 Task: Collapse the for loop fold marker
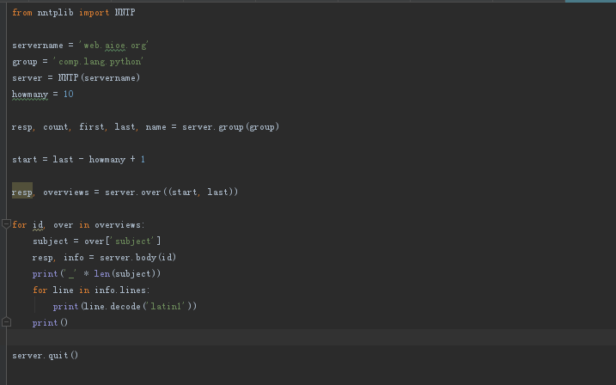click(x=6, y=224)
